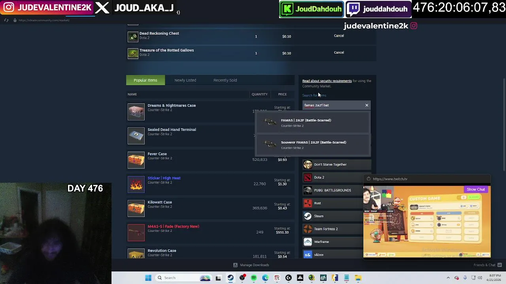
Task: Select s&box game icon
Action: [x=308, y=255]
